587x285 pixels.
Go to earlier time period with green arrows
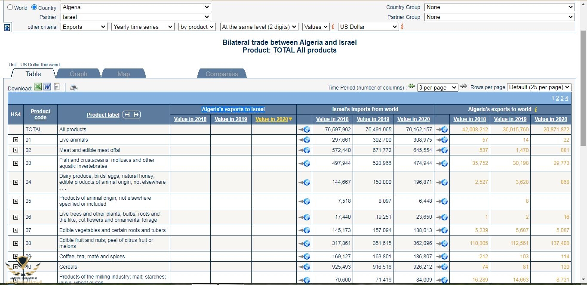point(412,87)
